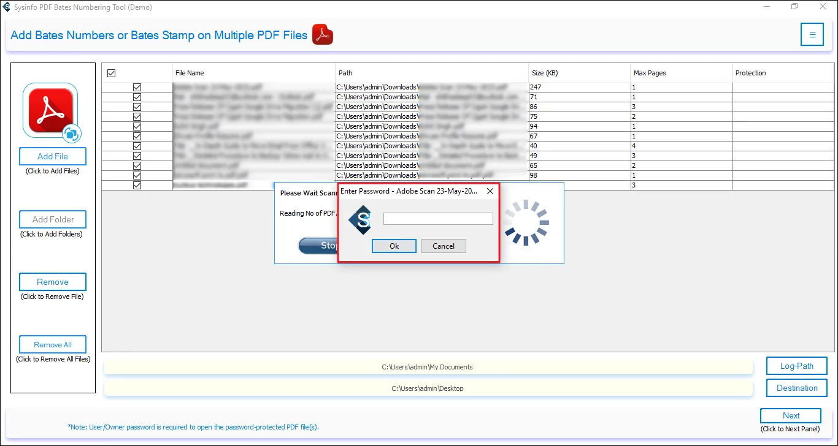The width and height of the screenshot is (838, 446).
Task: Sort by the Max Pages column header
Action: pyautogui.click(x=682, y=73)
